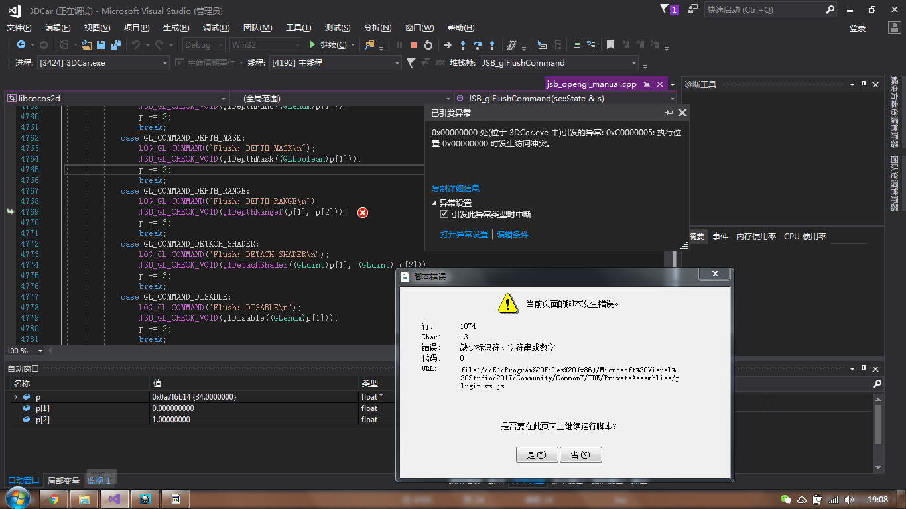
Task: Open the 调试(D) menu
Action: point(216,28)
